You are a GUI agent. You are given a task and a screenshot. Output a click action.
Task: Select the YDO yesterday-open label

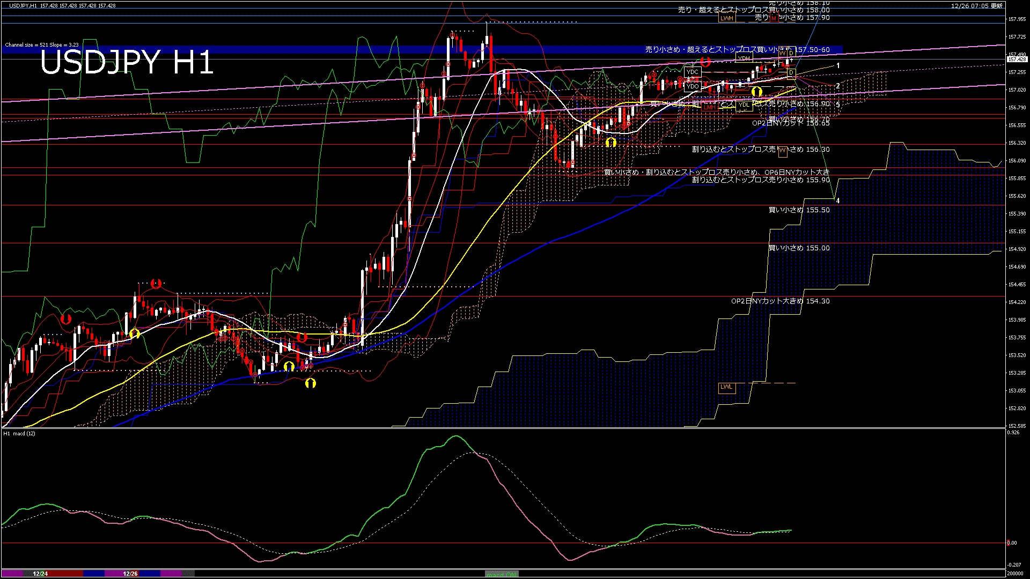(693, 86)
